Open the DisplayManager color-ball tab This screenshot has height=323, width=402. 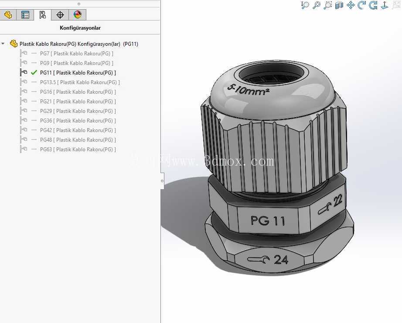point(78,15)
